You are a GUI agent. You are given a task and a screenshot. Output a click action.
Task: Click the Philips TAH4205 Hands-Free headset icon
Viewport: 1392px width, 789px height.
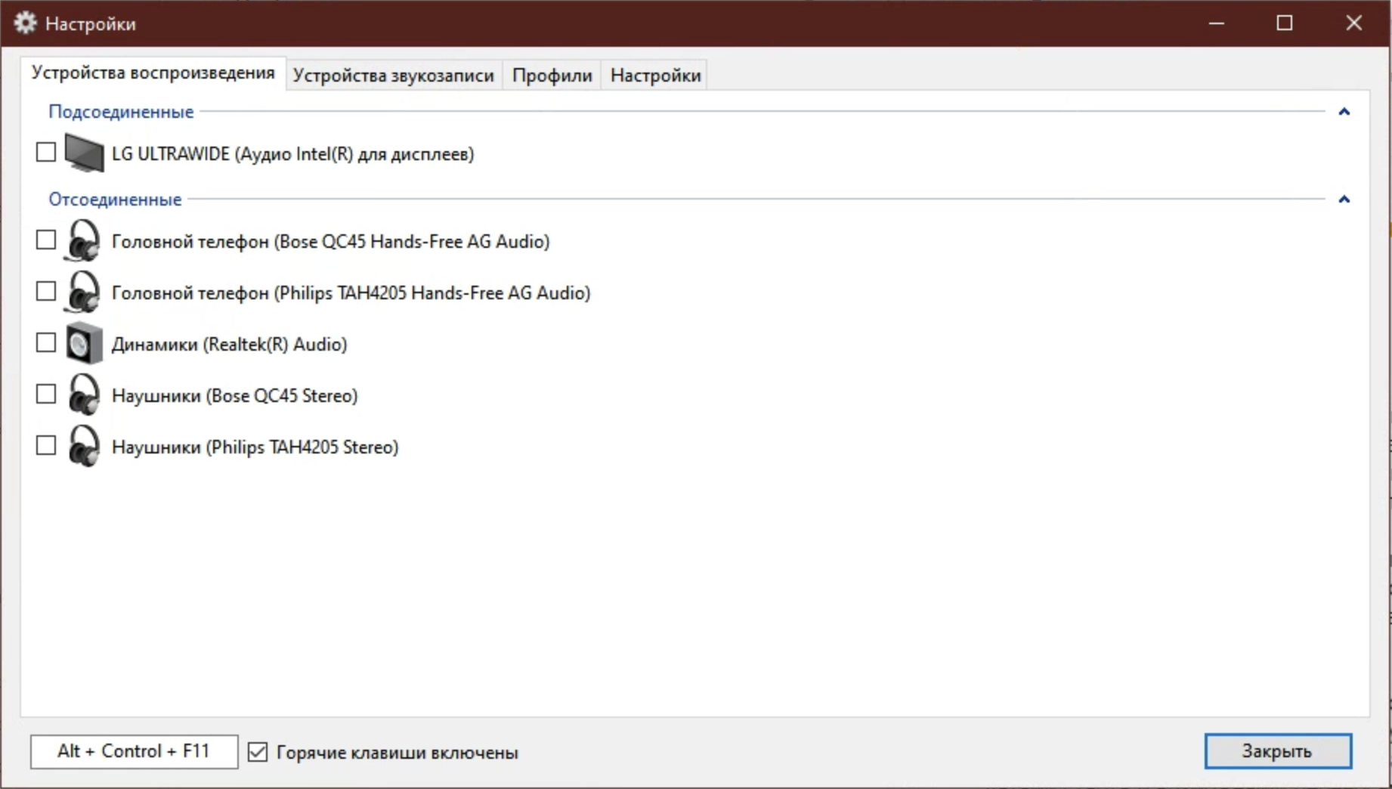click(83, 292)
